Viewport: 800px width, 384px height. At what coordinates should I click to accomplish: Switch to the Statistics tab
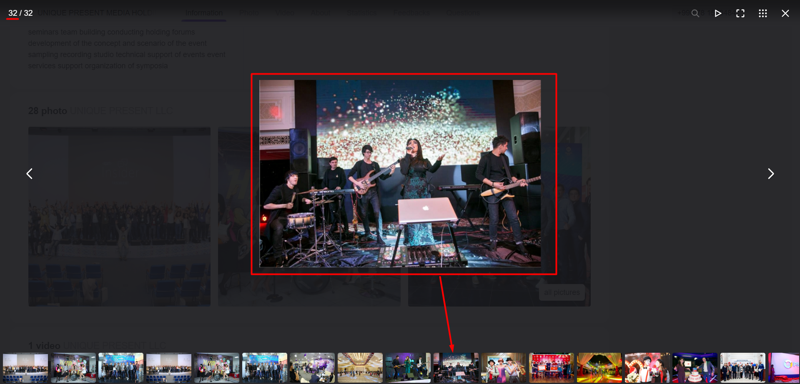tap(362, 13)
